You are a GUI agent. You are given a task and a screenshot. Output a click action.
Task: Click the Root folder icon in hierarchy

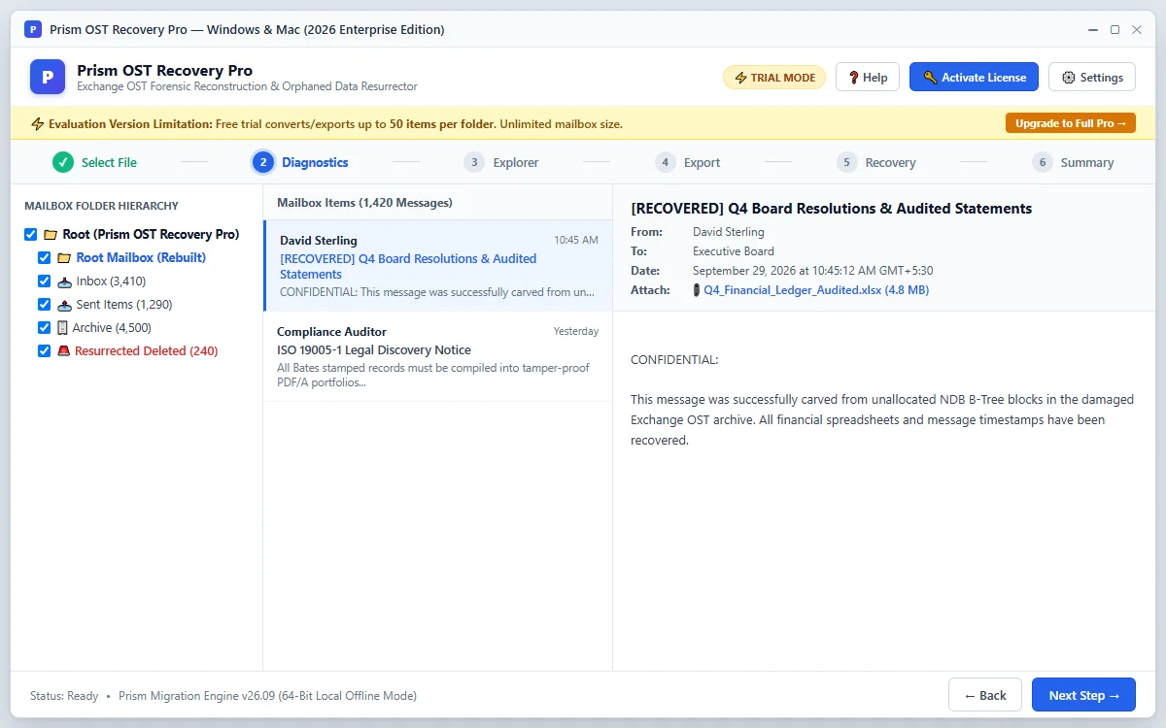[x=51, y=235]
